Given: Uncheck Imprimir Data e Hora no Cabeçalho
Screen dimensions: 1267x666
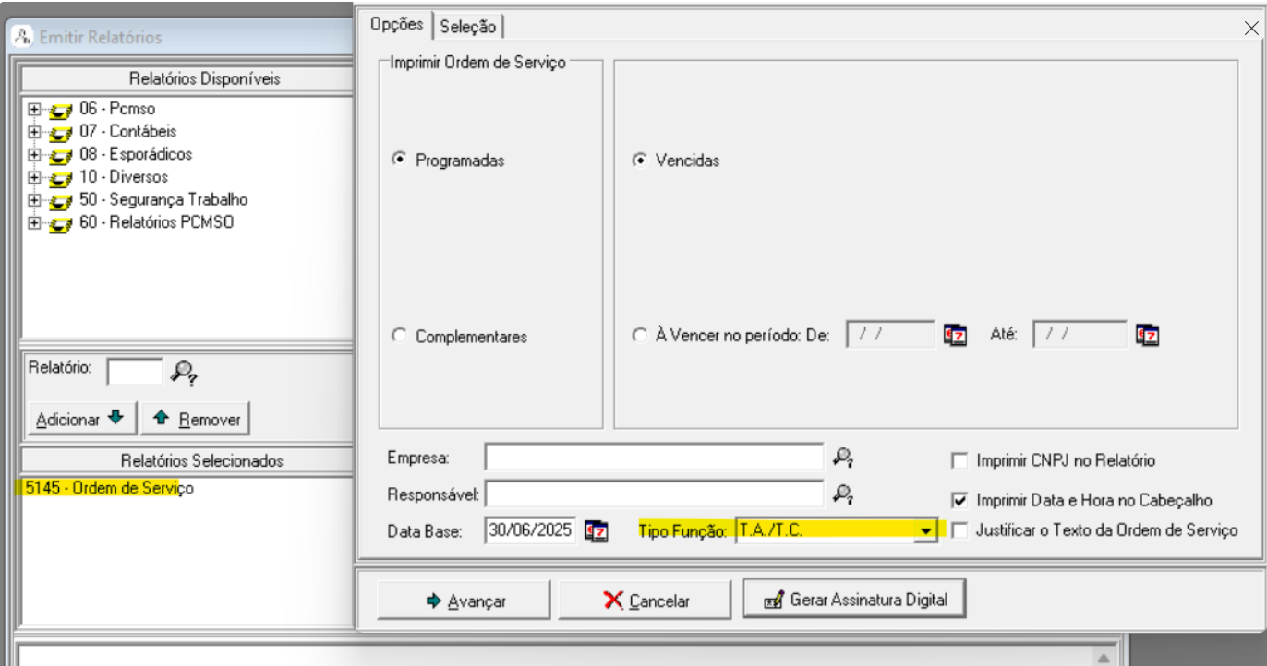Looking at the screenshot, I should pyautogui.click(x=959, y=499).
